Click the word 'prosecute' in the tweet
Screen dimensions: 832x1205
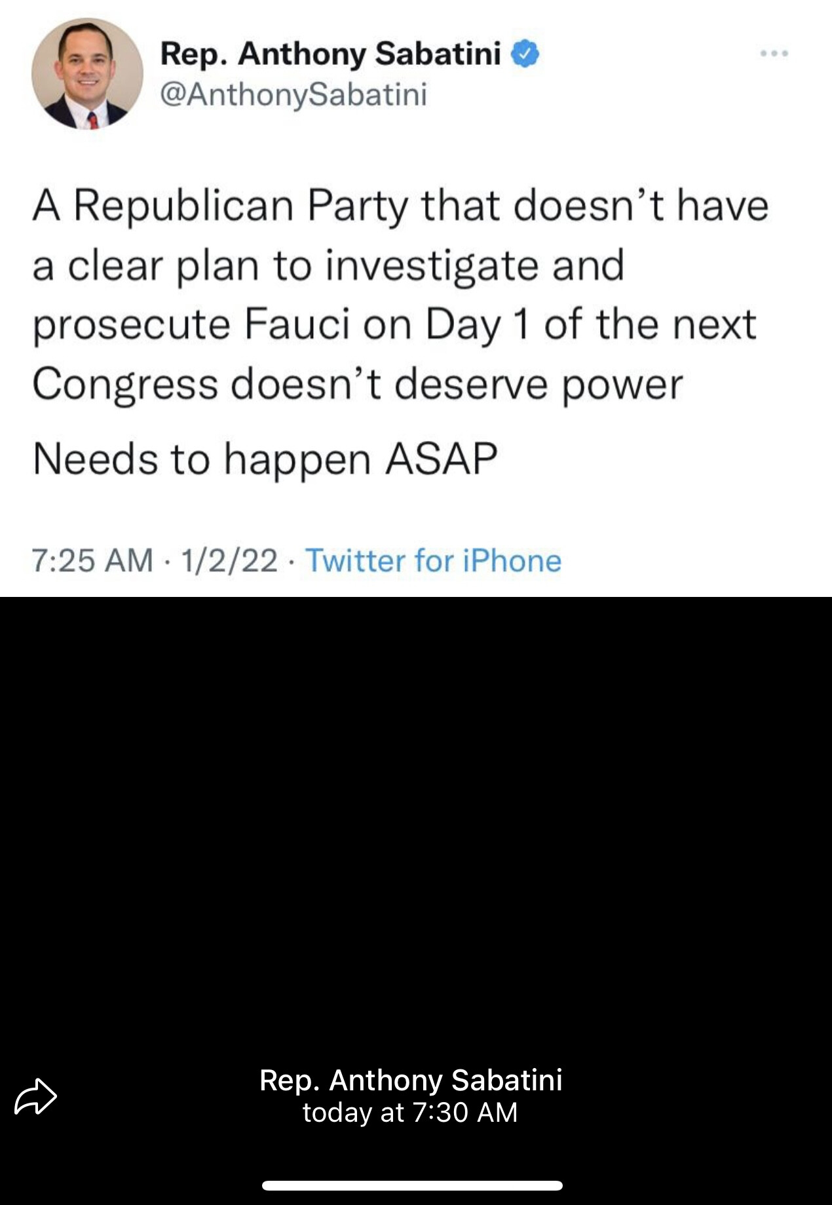pyautogui.click(x=131, y=326)
